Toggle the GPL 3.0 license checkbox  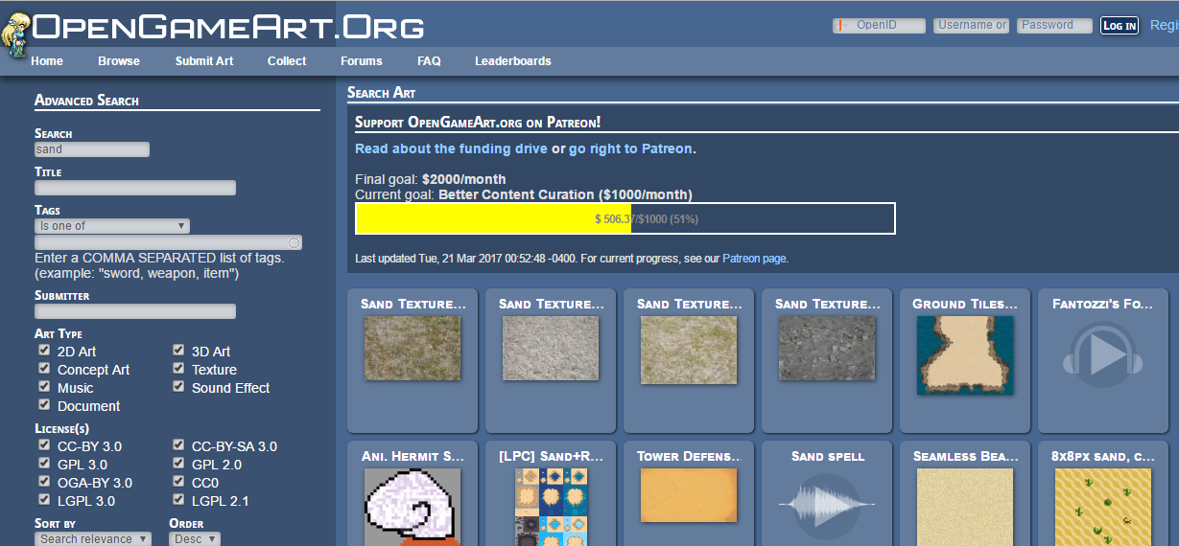tap(44, 464)
